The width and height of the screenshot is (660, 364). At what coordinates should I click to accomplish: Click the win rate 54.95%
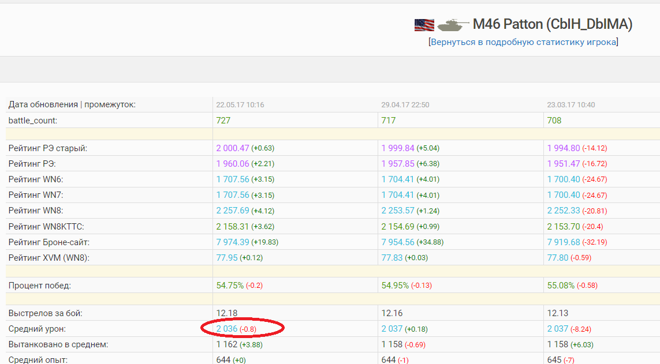pos(395,286)
